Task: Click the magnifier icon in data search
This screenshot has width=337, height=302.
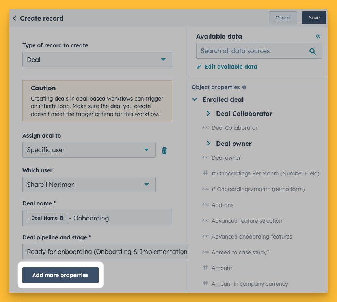Action: [x=313, y=51]
